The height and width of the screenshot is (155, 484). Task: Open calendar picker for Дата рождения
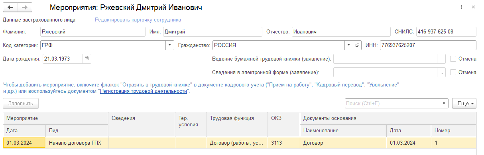87,59
